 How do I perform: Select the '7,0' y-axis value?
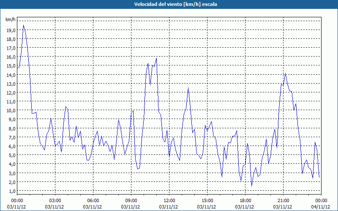point(12,137)
